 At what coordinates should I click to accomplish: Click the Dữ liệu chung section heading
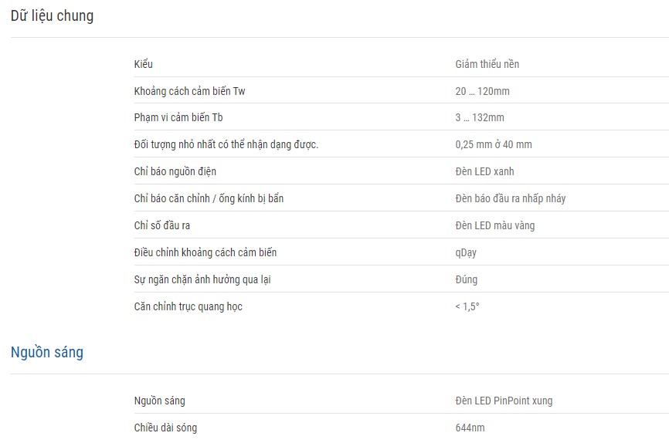[x=52, y=15]
